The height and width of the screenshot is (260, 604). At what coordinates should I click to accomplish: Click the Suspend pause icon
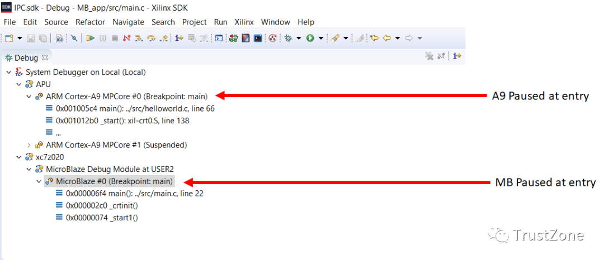[102, 38]
